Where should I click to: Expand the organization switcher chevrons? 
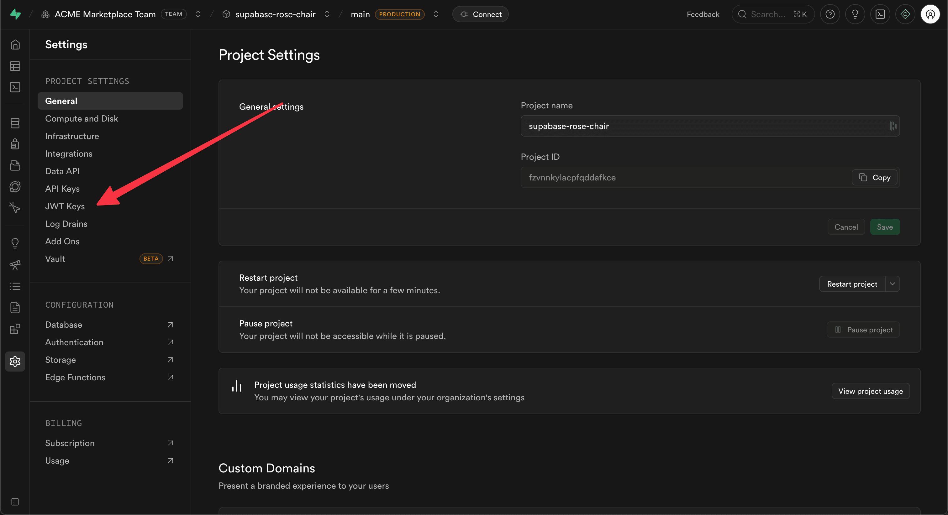tap(198, 14)
